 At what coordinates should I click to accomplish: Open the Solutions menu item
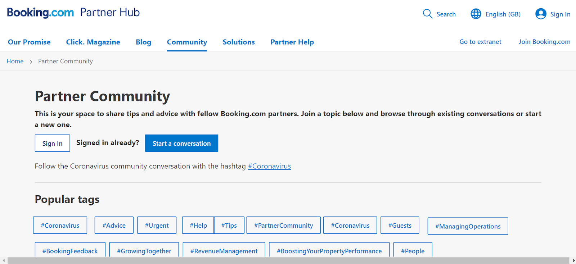[x=239, y=42]
